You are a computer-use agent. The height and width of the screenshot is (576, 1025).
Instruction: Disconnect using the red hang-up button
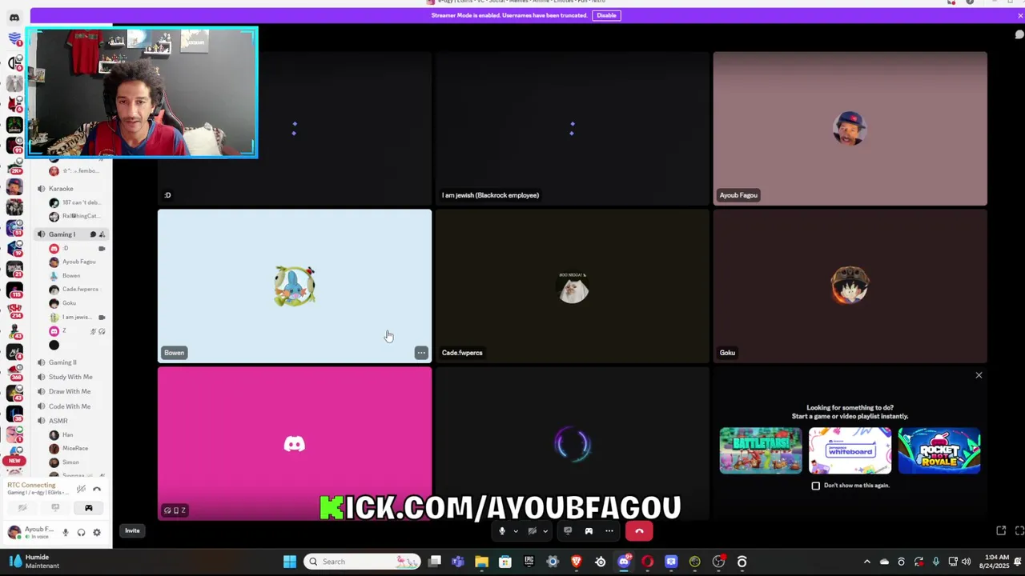[639, 531]
